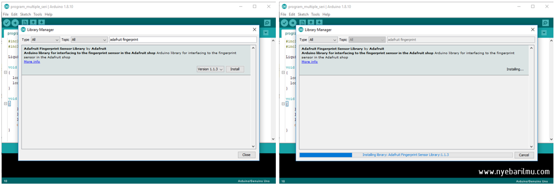Viewport: 556px width, 186px height.
Task: Click Save sketch down-arrow icon in left window
Action: click(x=41, y=23)
